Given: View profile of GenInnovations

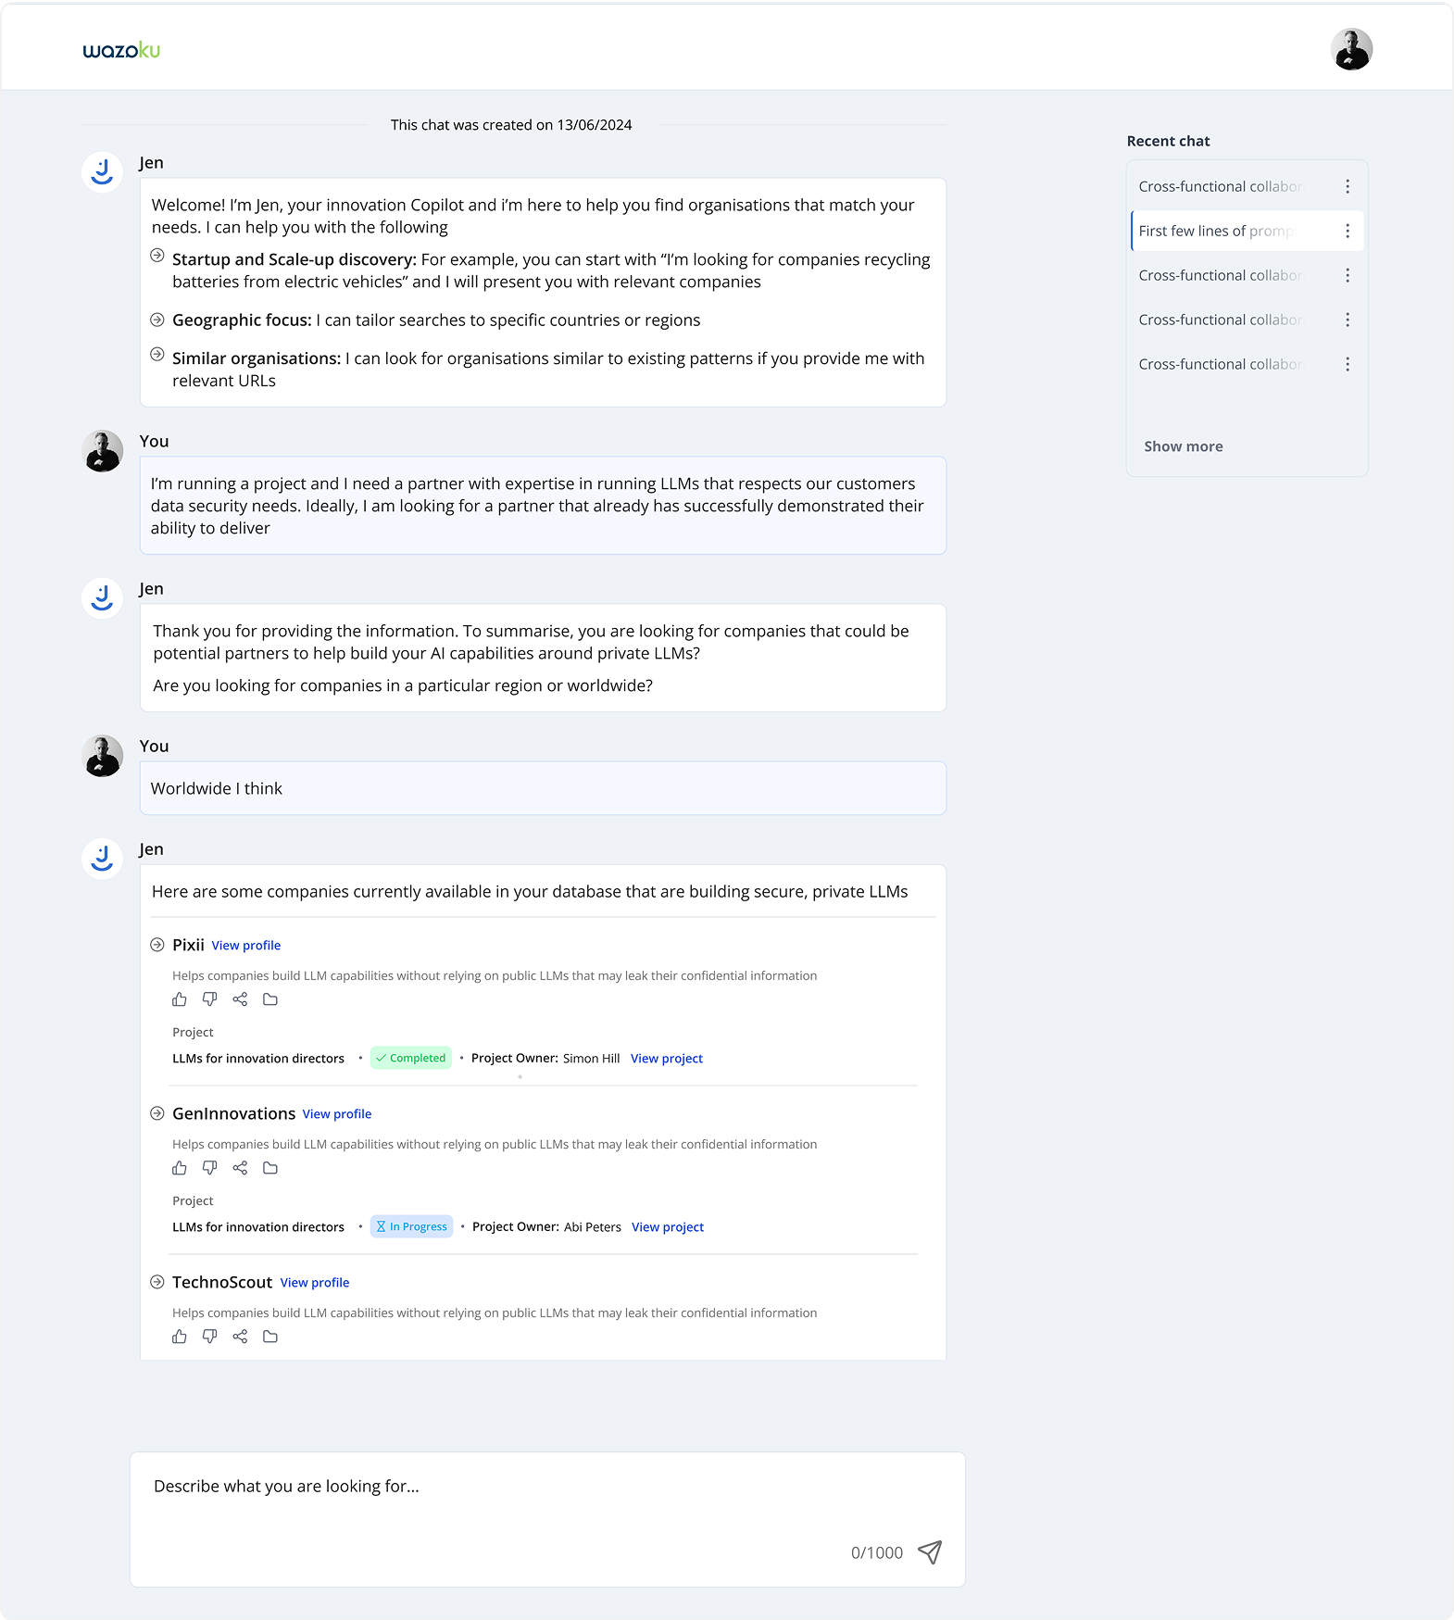Looking at the screenshot, I should 337,1114.
